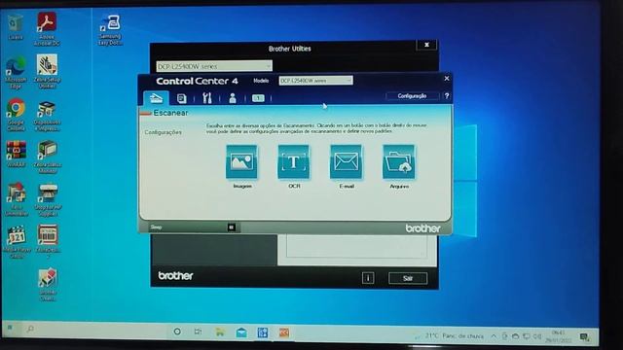
Task: Select Samsung Easy Document desktop shortcut
Action: (x=110, y=30)
